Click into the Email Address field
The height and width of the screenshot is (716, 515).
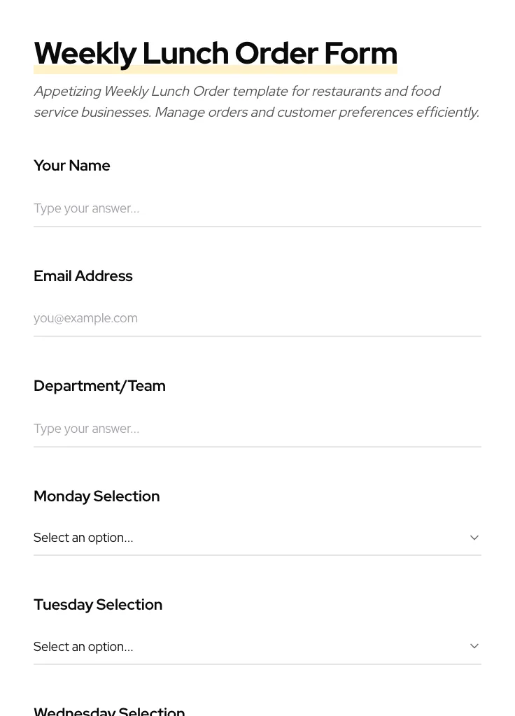click(x=257, y=318)
